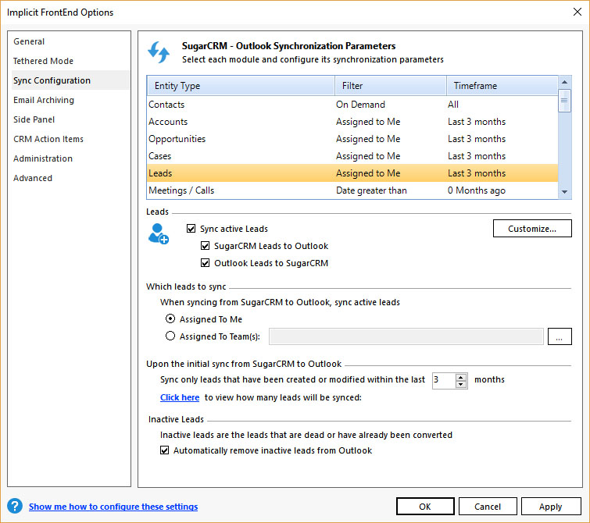Select the Opportunities row in entity list
The image size is (590, 523).
[177, 139]
